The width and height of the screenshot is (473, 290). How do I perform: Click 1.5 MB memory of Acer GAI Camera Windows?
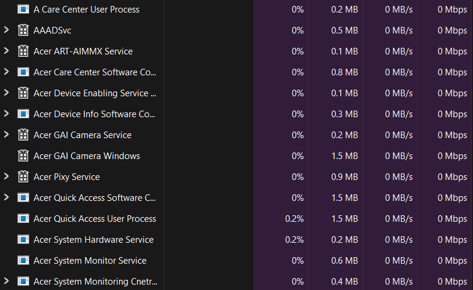[344, 156]
